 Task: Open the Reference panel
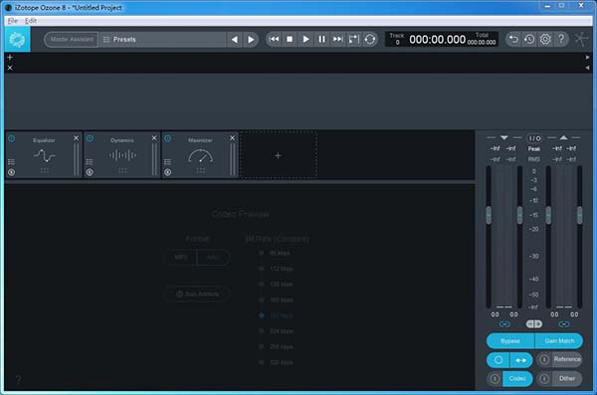coord(567,359)
